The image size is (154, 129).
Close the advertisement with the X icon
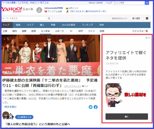click(x=149, y=38)
